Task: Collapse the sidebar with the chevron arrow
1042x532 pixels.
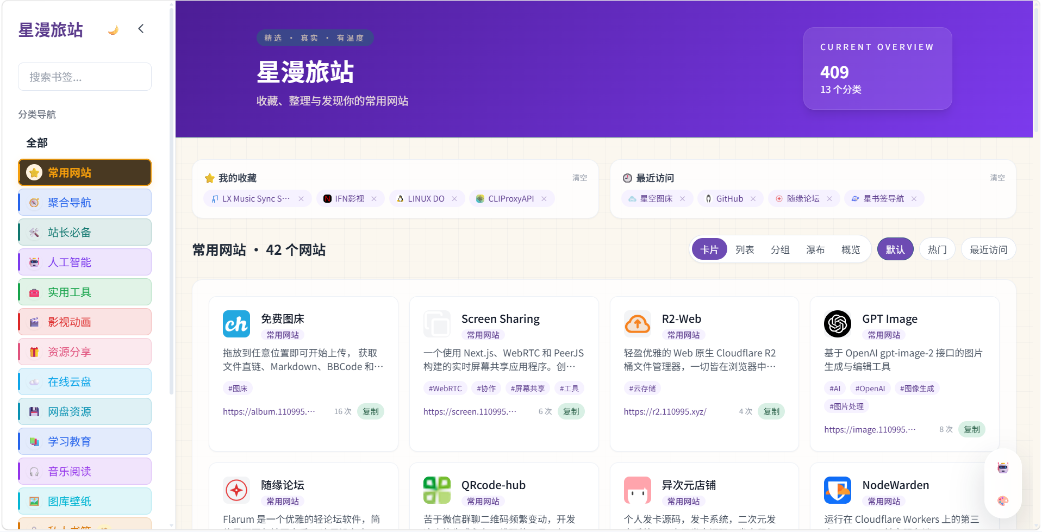Action: point(141,29)
